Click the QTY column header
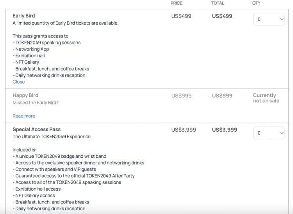 256,3
